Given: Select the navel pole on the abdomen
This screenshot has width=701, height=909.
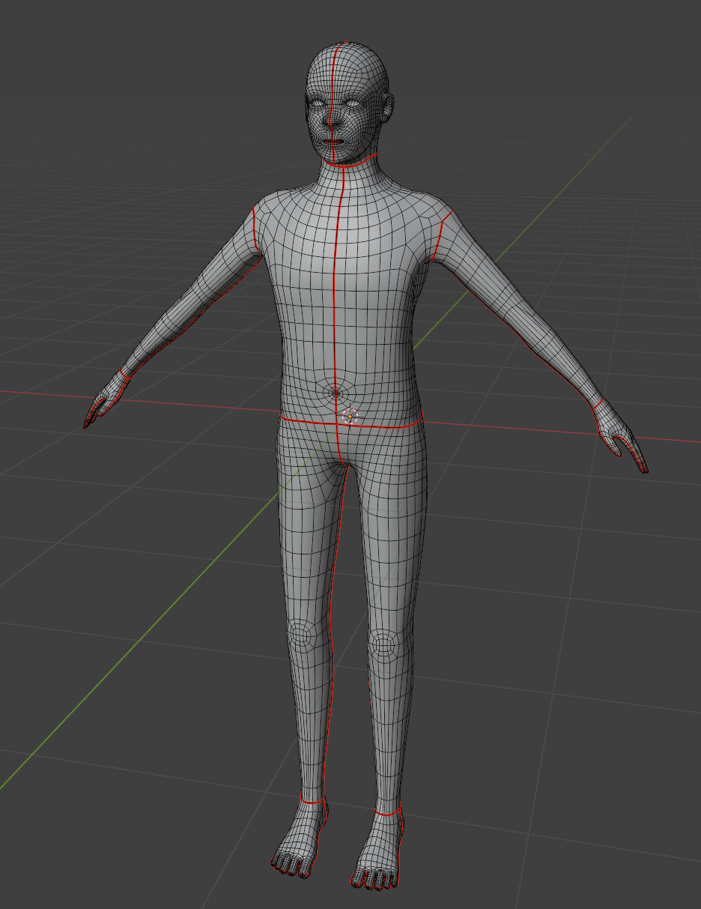Looking at the screenshot, I should click(335, 392).
